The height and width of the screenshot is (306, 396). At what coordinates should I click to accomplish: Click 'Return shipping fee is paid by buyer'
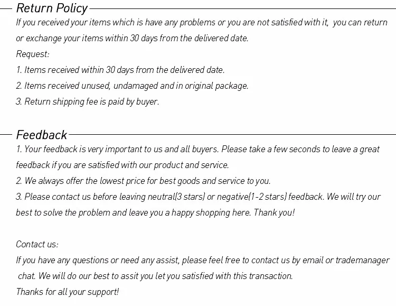[88, 101]
